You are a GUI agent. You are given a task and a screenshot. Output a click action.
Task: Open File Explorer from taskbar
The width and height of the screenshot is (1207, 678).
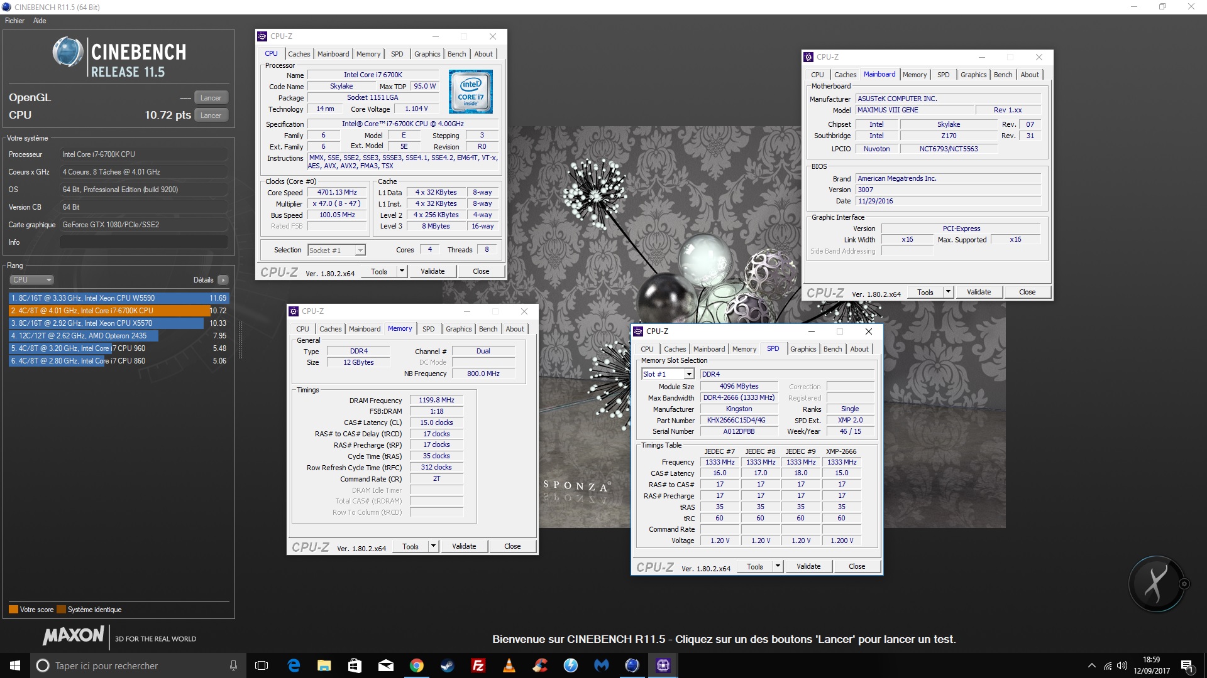[324, 665]
